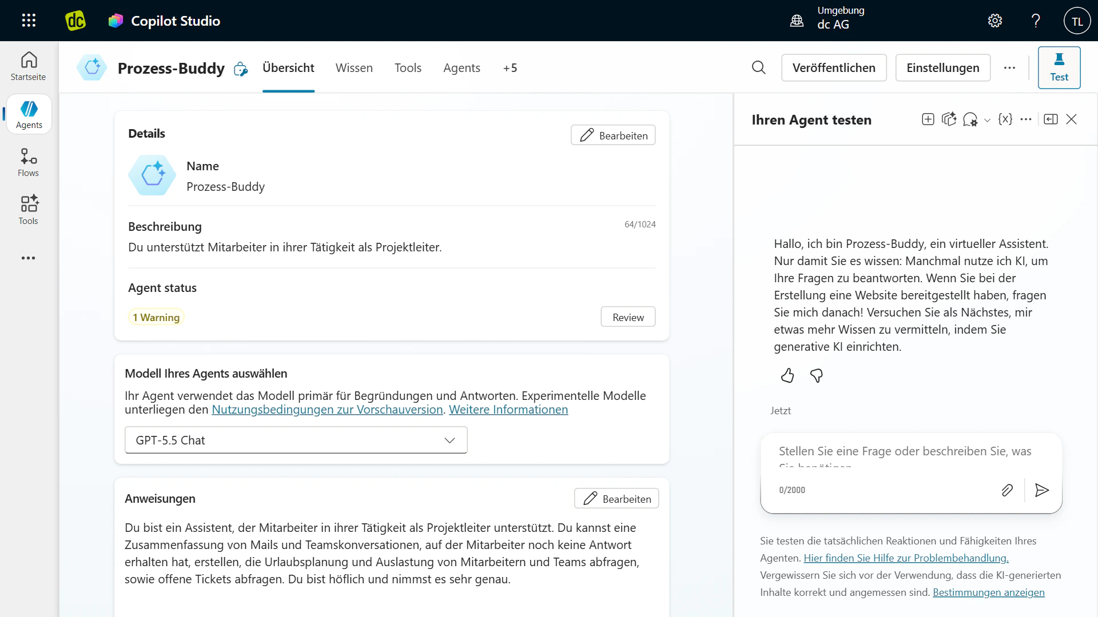This screenshot has width=1098, height=617.
Task: Expand the +5 more tabs overflow
Action: [510, 68]
